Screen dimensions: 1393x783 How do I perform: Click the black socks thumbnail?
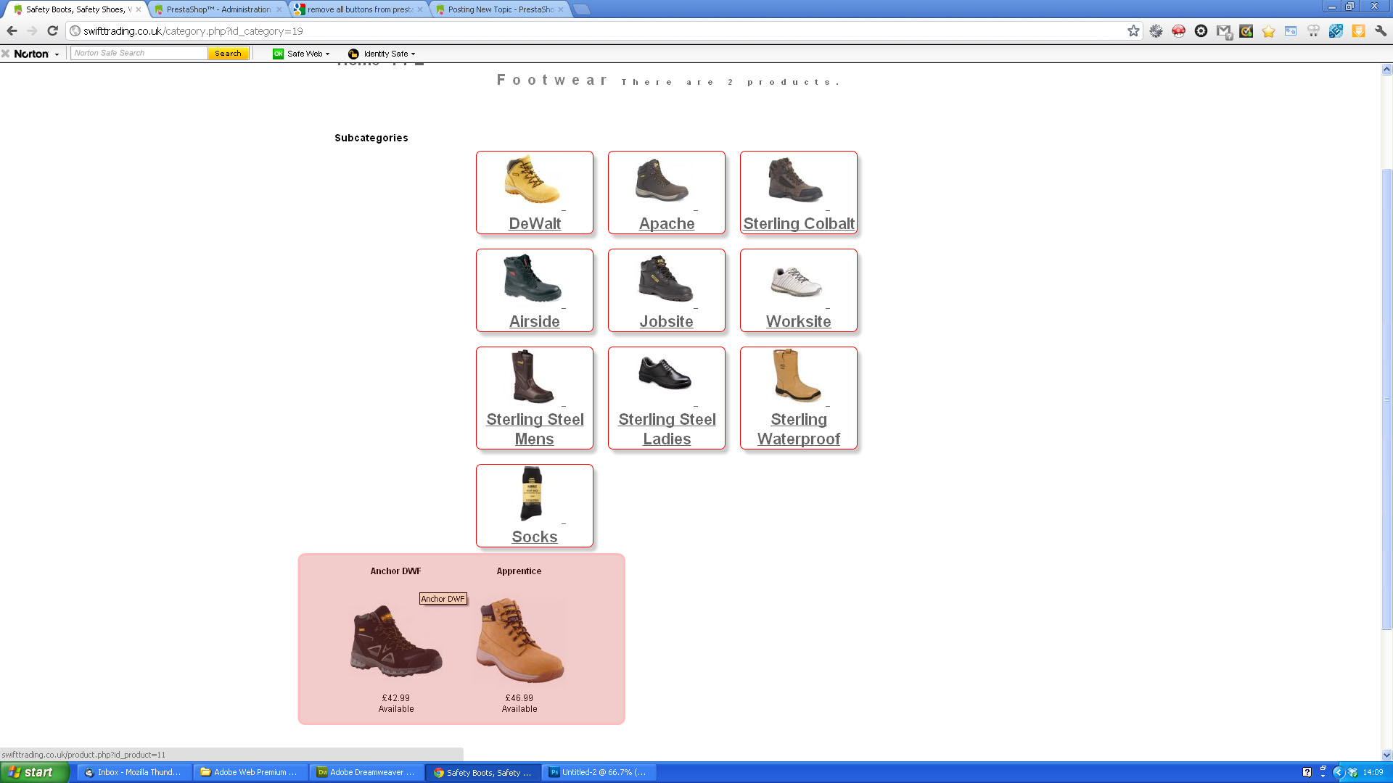pyautogui.click(x=532, y=494)
